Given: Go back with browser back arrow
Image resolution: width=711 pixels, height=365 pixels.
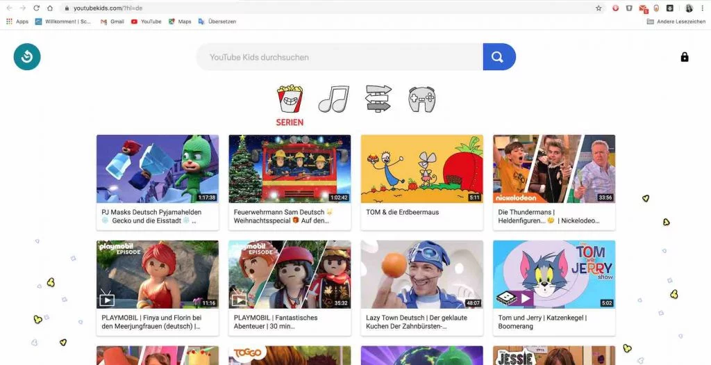Looking at the screenshot, I should click(x=9, y=8).
